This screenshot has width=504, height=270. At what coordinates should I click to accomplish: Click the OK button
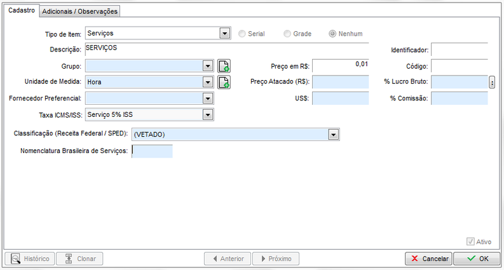click(478, 259)
